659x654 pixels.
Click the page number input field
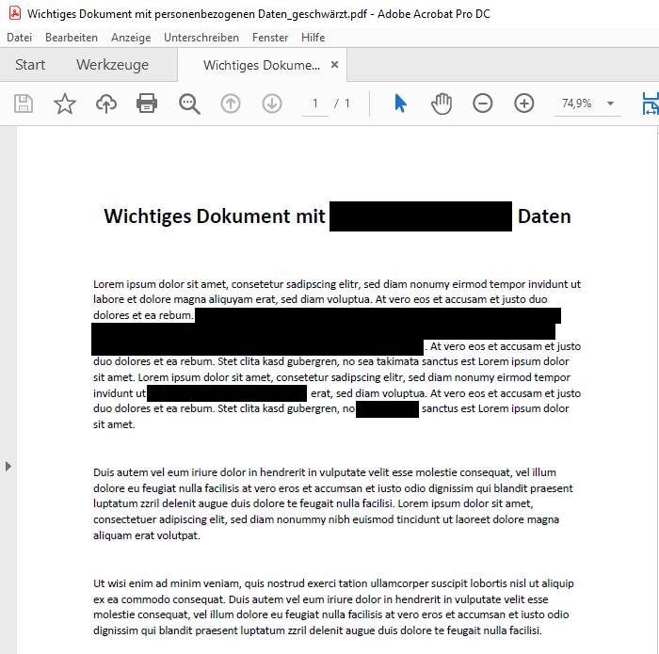click(314, 104)
